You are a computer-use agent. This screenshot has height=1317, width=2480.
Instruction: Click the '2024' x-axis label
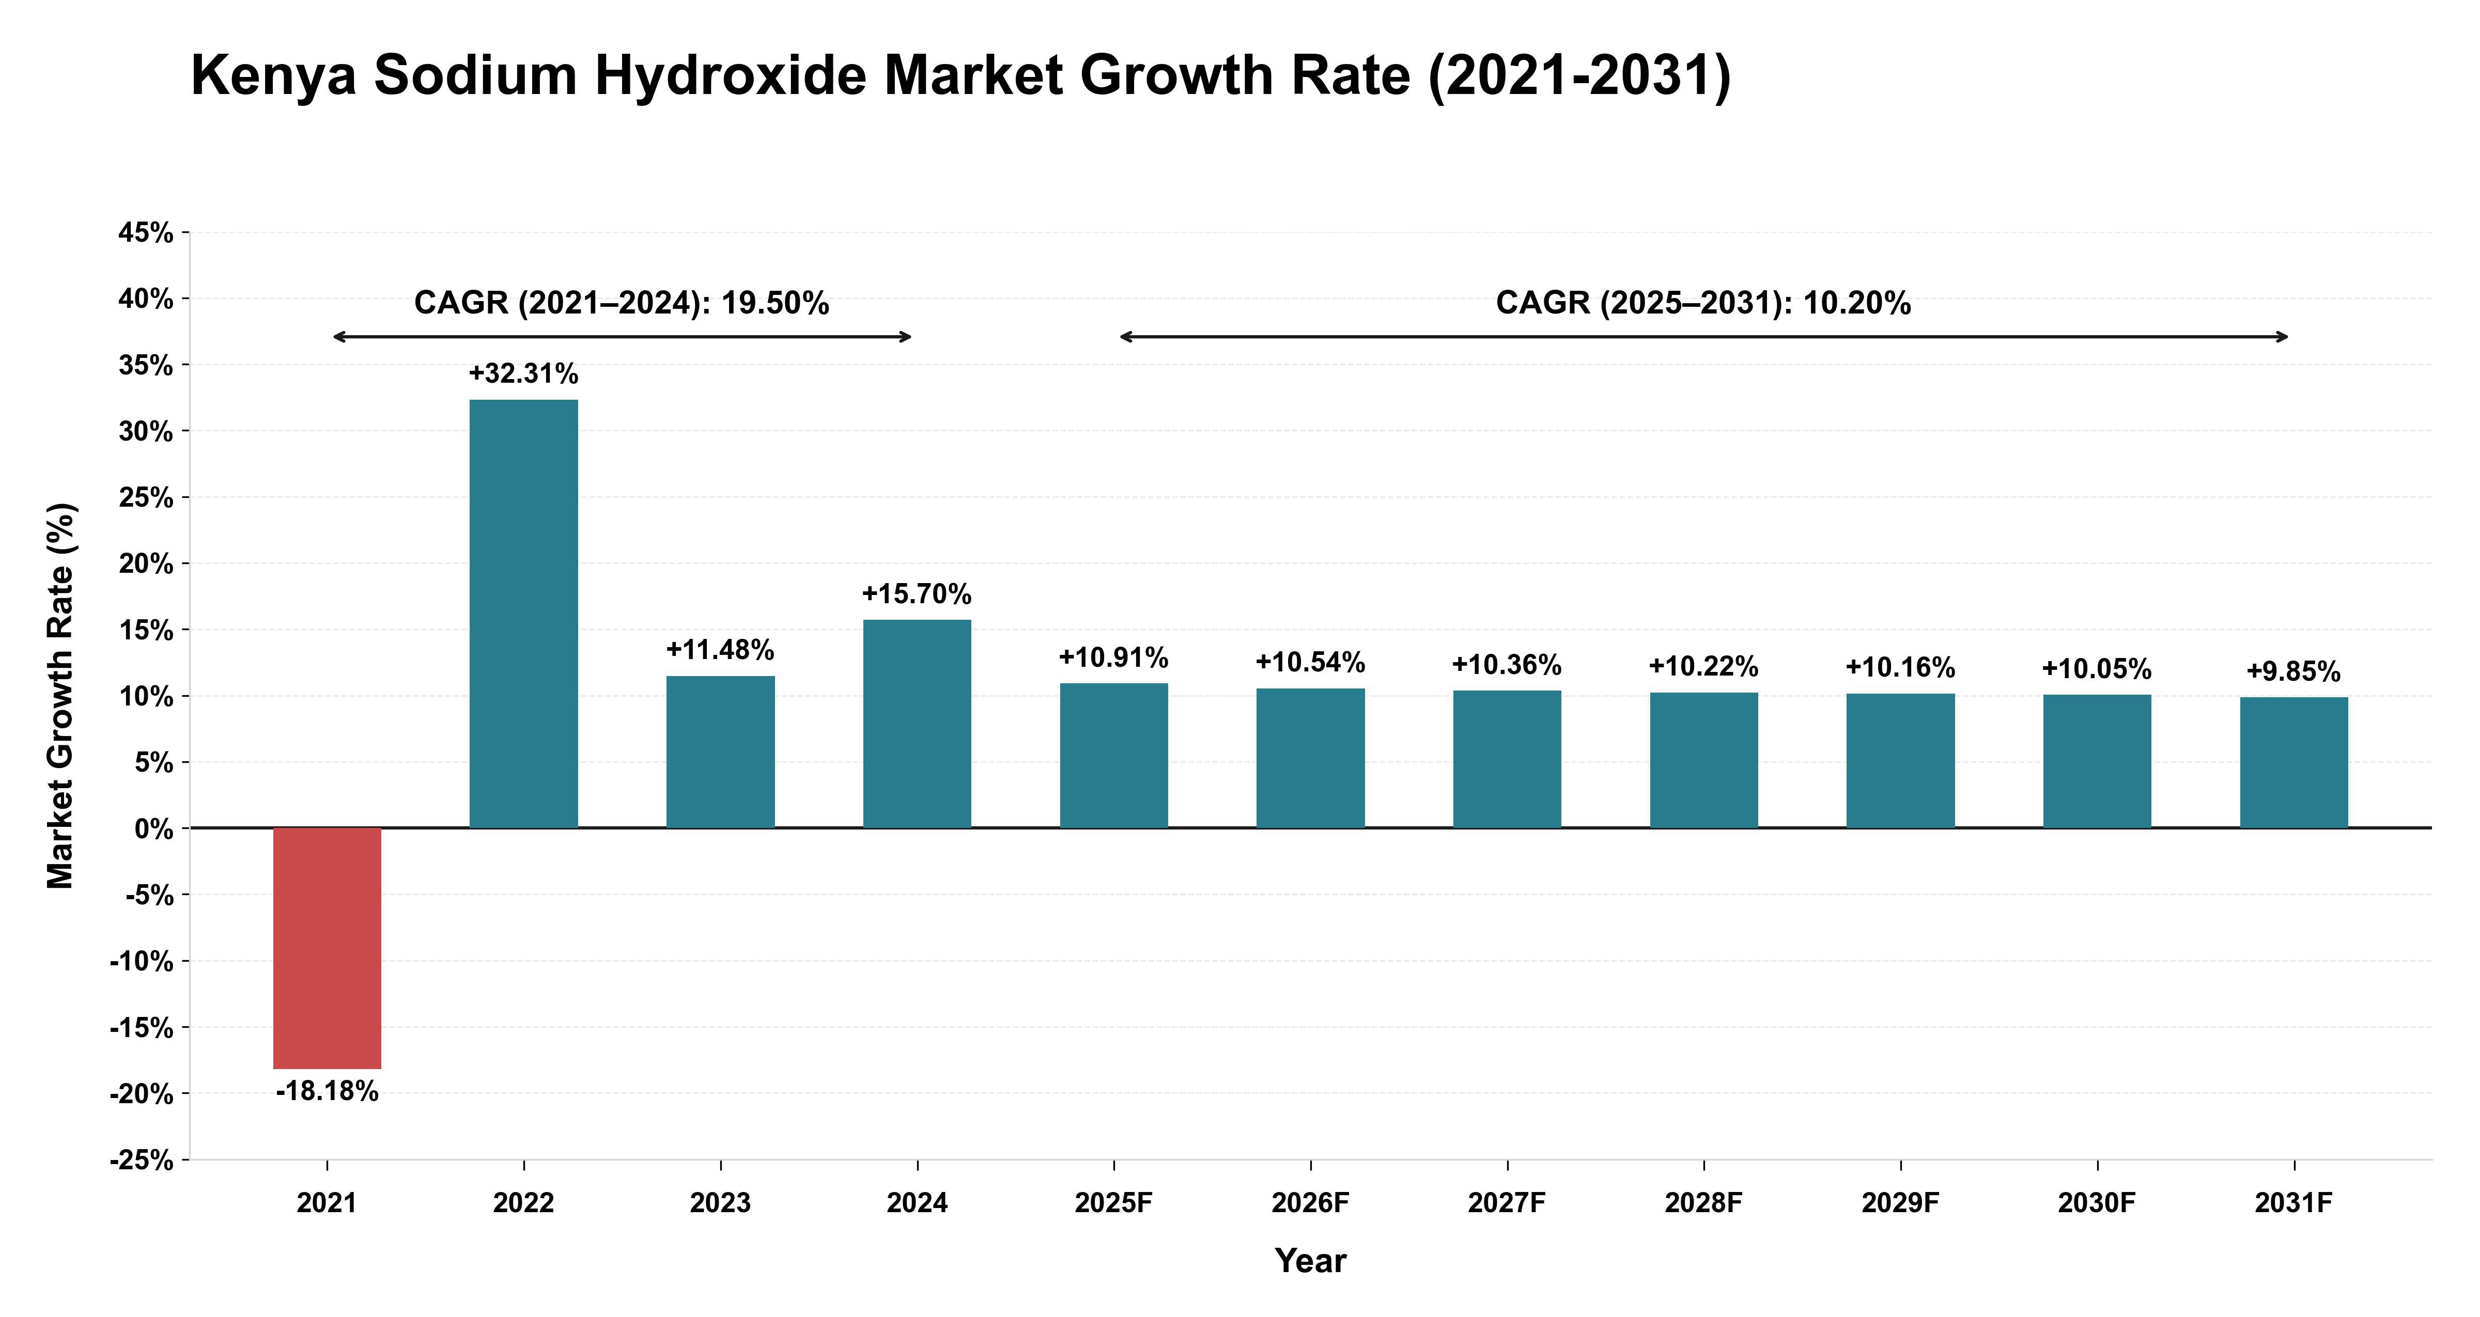tap(918, 1203)
